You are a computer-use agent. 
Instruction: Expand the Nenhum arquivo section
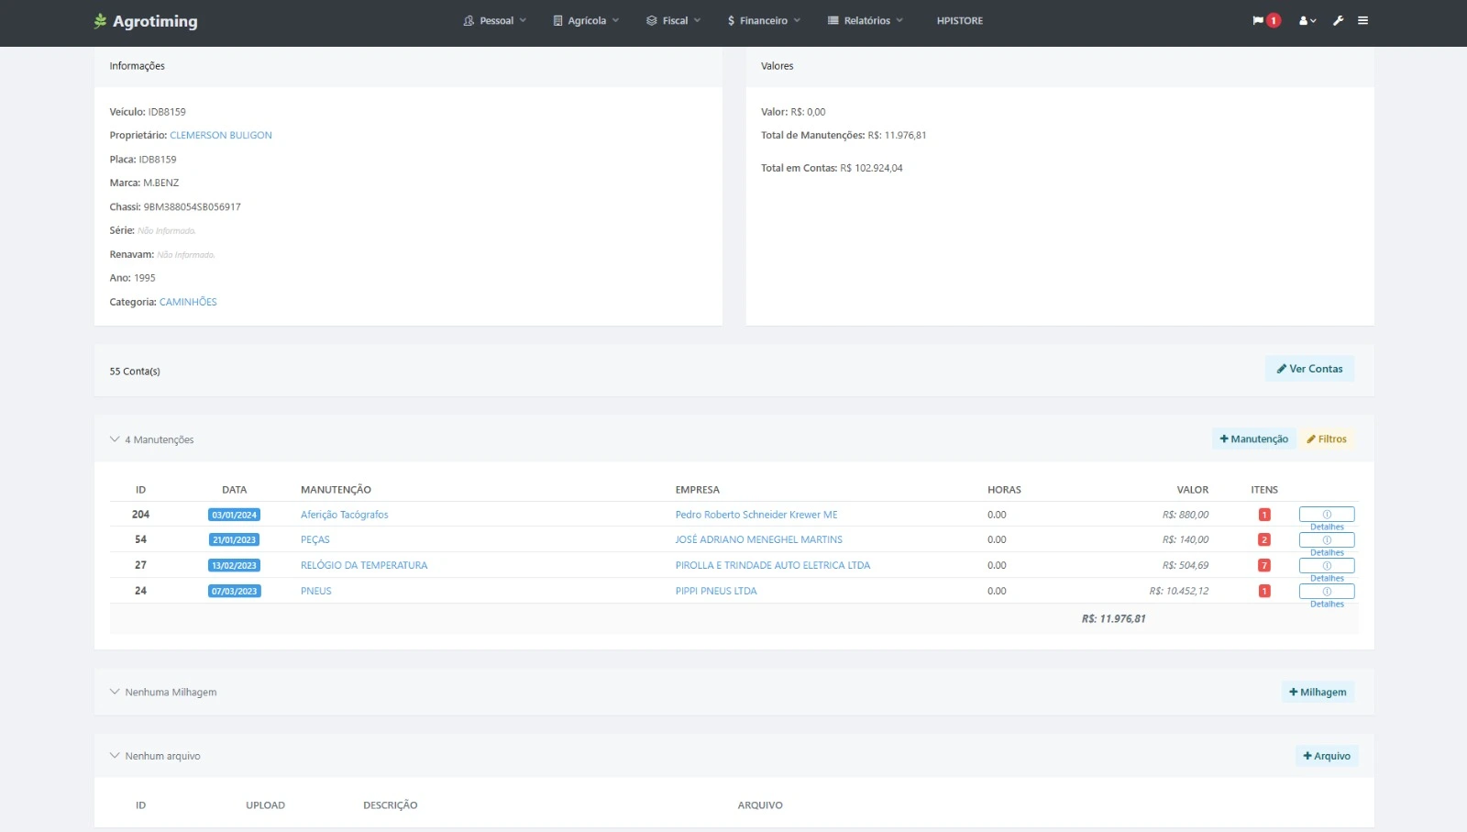pyautogui.click(x=115, y=756)
